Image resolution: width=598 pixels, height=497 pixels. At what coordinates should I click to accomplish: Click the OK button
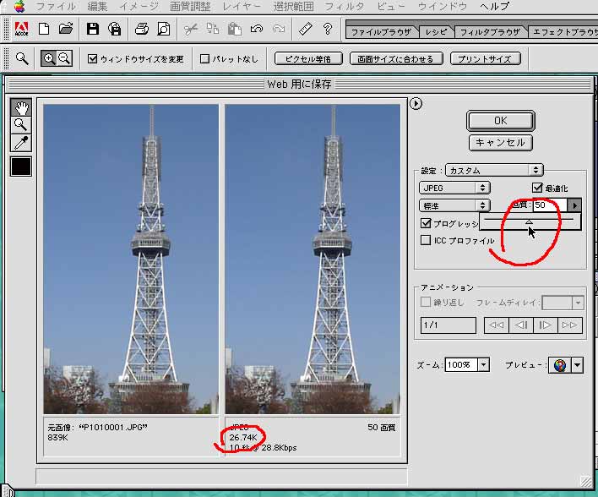point(501,121)
